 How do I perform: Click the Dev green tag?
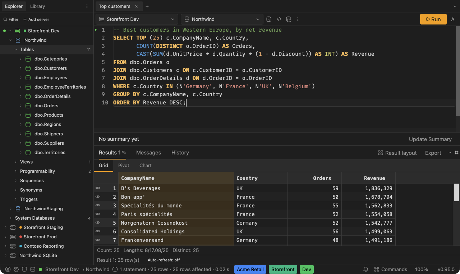click(307, 269)
